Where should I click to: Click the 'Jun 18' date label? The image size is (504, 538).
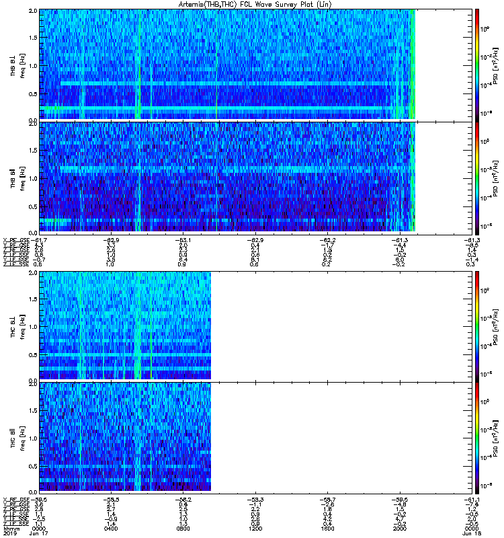(x=471, y=533)
